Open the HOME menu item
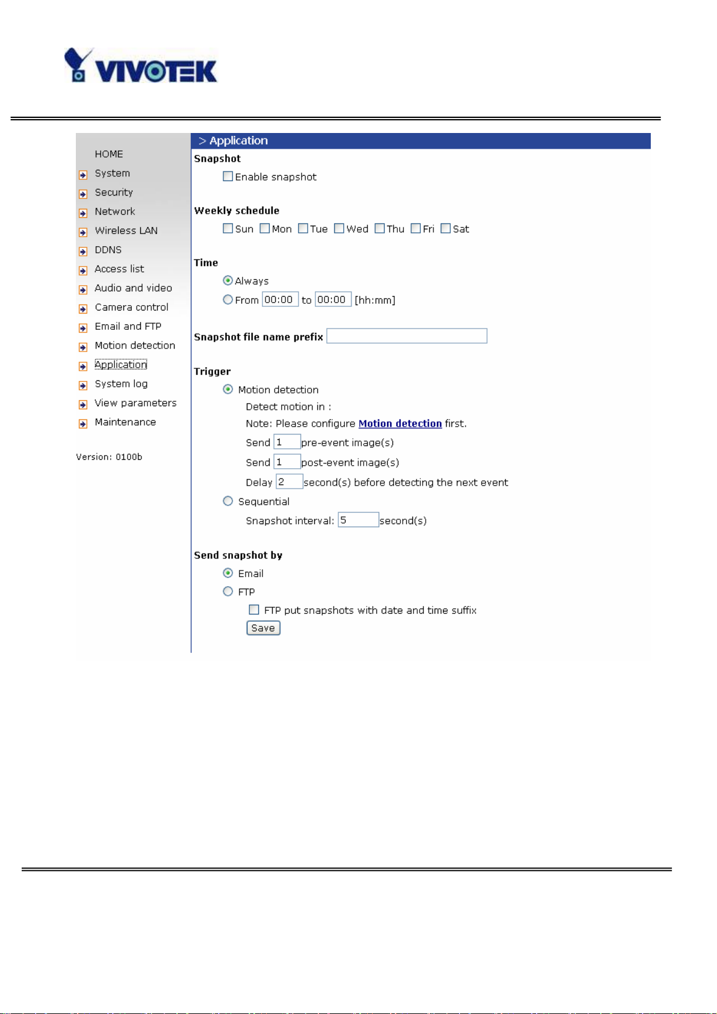The width and height of the screenshot is (717, 1014). coord(108,154)
